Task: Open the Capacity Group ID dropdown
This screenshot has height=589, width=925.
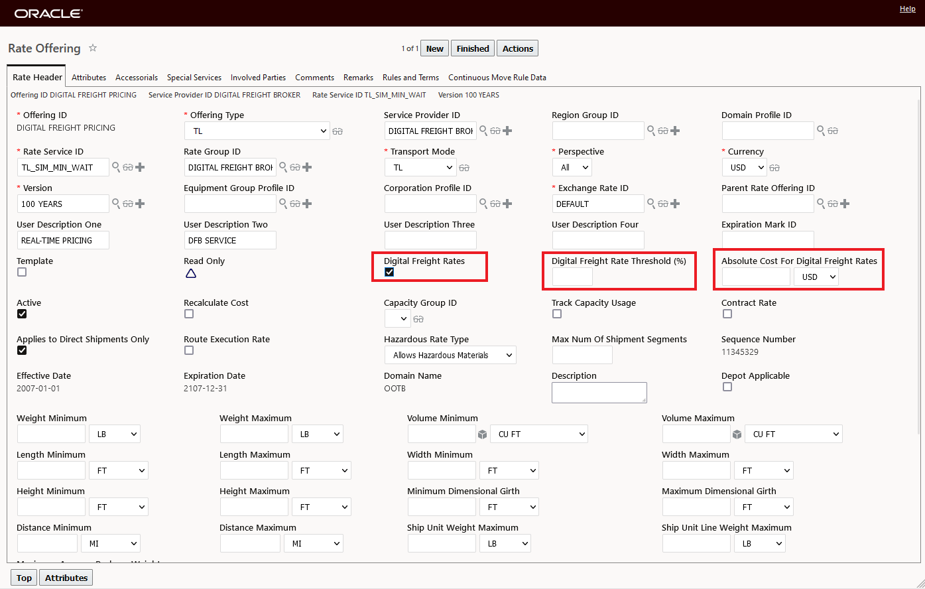Action: (x=398, y=318)
